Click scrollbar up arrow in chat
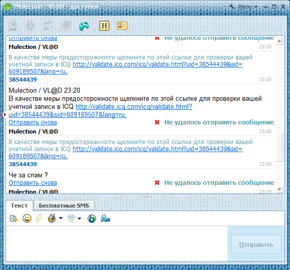Image resolution: width=290 pixels, height=270 pixels. tap(279, 41)
